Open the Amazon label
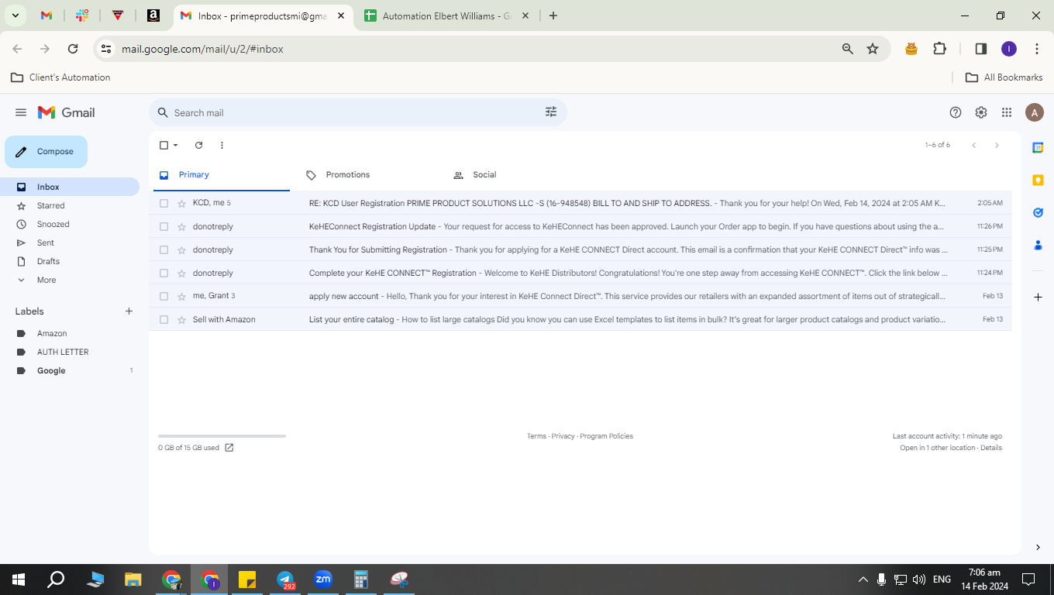The width and height of the screenshot is (1054, 595). 52,333
